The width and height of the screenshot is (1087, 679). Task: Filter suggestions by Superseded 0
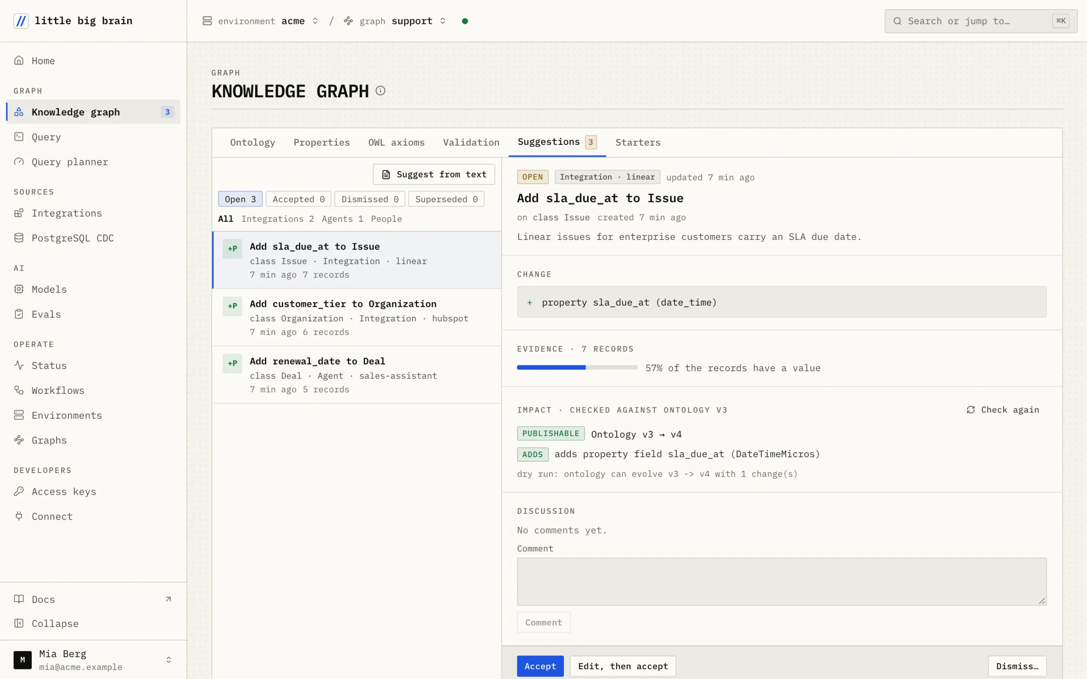[x=446, y=199]
